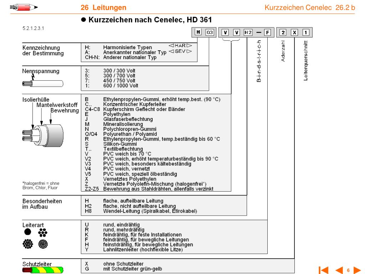The height and width of the screenshot is (274, 365).
Task: Click 'Textilbeflechtung' entry
Action: pos(123,149)
